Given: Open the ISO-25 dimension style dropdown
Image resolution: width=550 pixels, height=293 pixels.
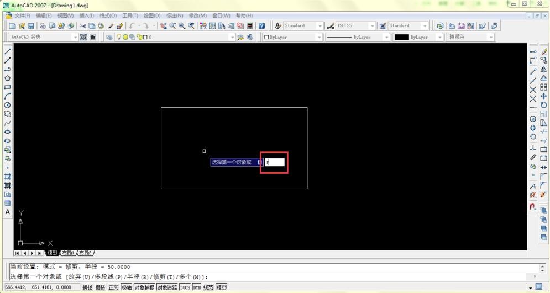Looking at the screenshot, I should (372, 25).
